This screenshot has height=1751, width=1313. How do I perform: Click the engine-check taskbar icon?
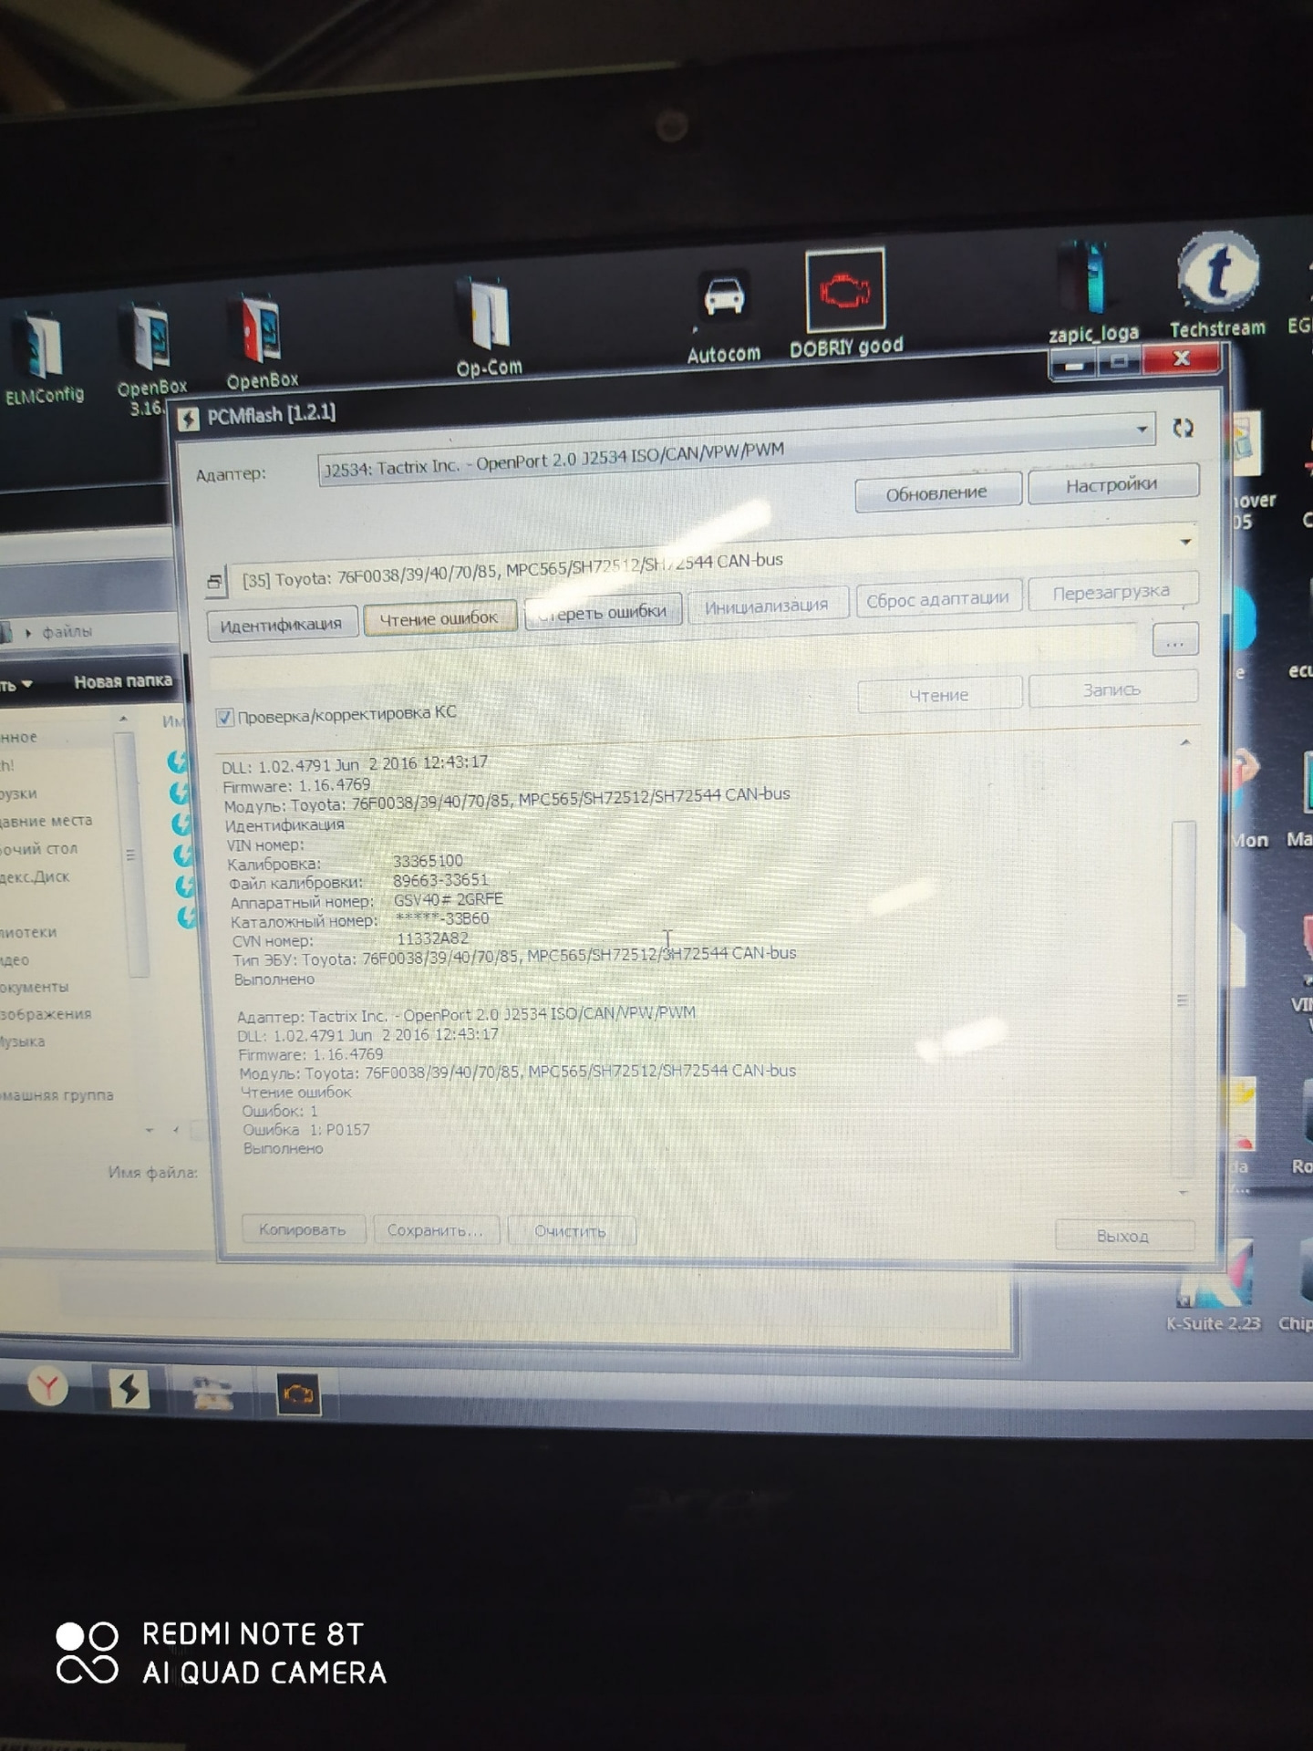[x=299, y=1394]
